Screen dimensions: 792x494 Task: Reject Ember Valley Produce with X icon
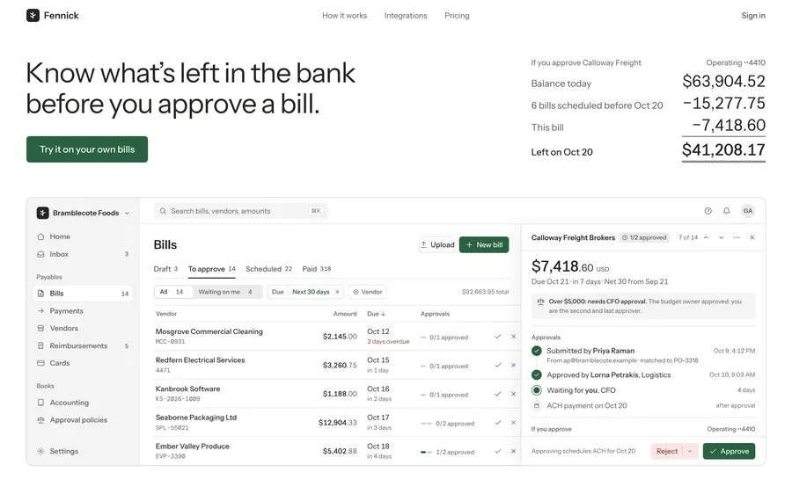[x=513, y=452]
